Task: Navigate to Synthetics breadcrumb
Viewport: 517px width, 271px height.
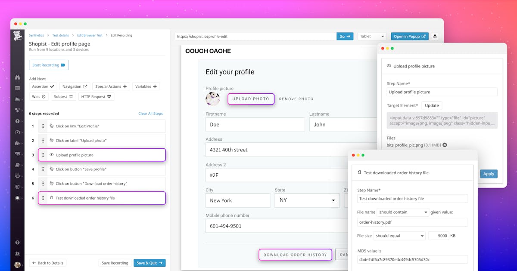Action: coord(36,35)
